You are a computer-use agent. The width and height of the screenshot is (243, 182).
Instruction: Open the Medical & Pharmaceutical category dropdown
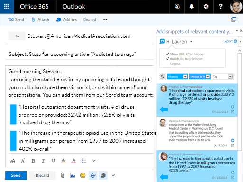(200, 77)
